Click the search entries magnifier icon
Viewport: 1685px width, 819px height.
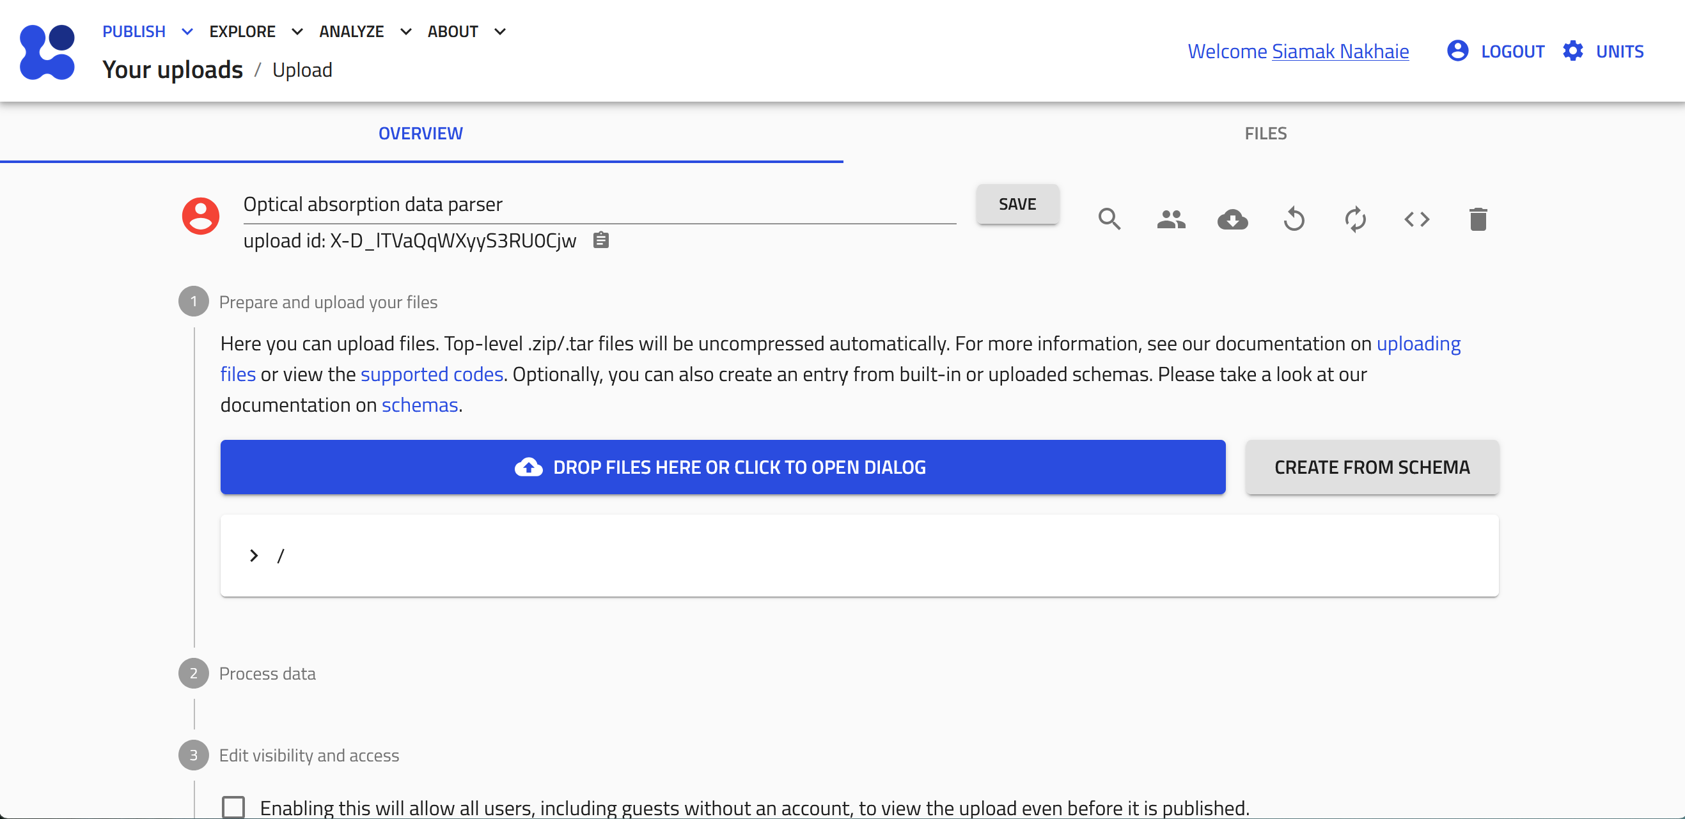[x=1109, y=219]
